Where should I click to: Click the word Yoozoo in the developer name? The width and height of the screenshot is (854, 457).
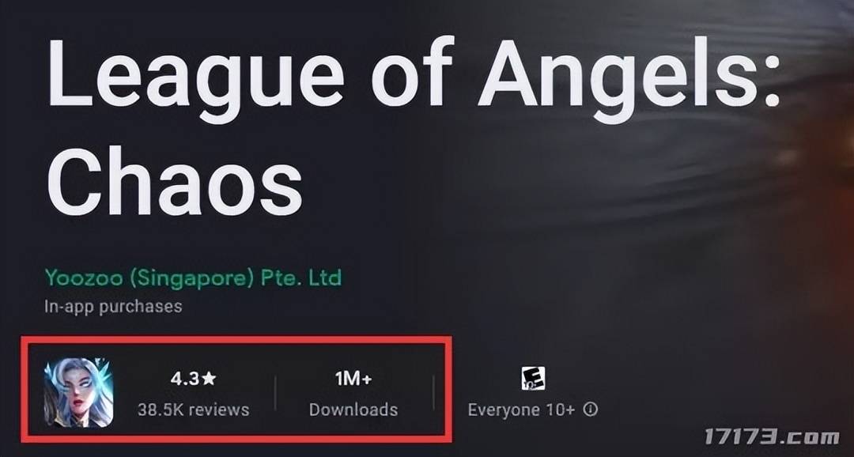tap(85, 278)
